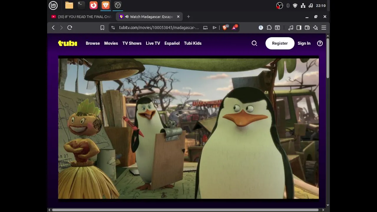Image resolution: width=377 pixels, height=212 pixels.
Task: Open the Leo AI sparkle icon
Action: tap(315, 28)
